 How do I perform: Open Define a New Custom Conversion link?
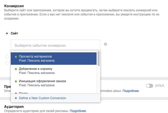(43, 98)
